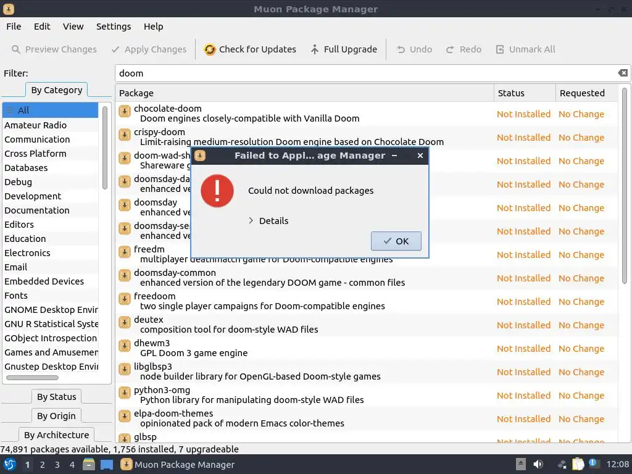Screen dimensions: 632x474
Task: Click Apply Changes in toolbar
Action: (149, 49)
